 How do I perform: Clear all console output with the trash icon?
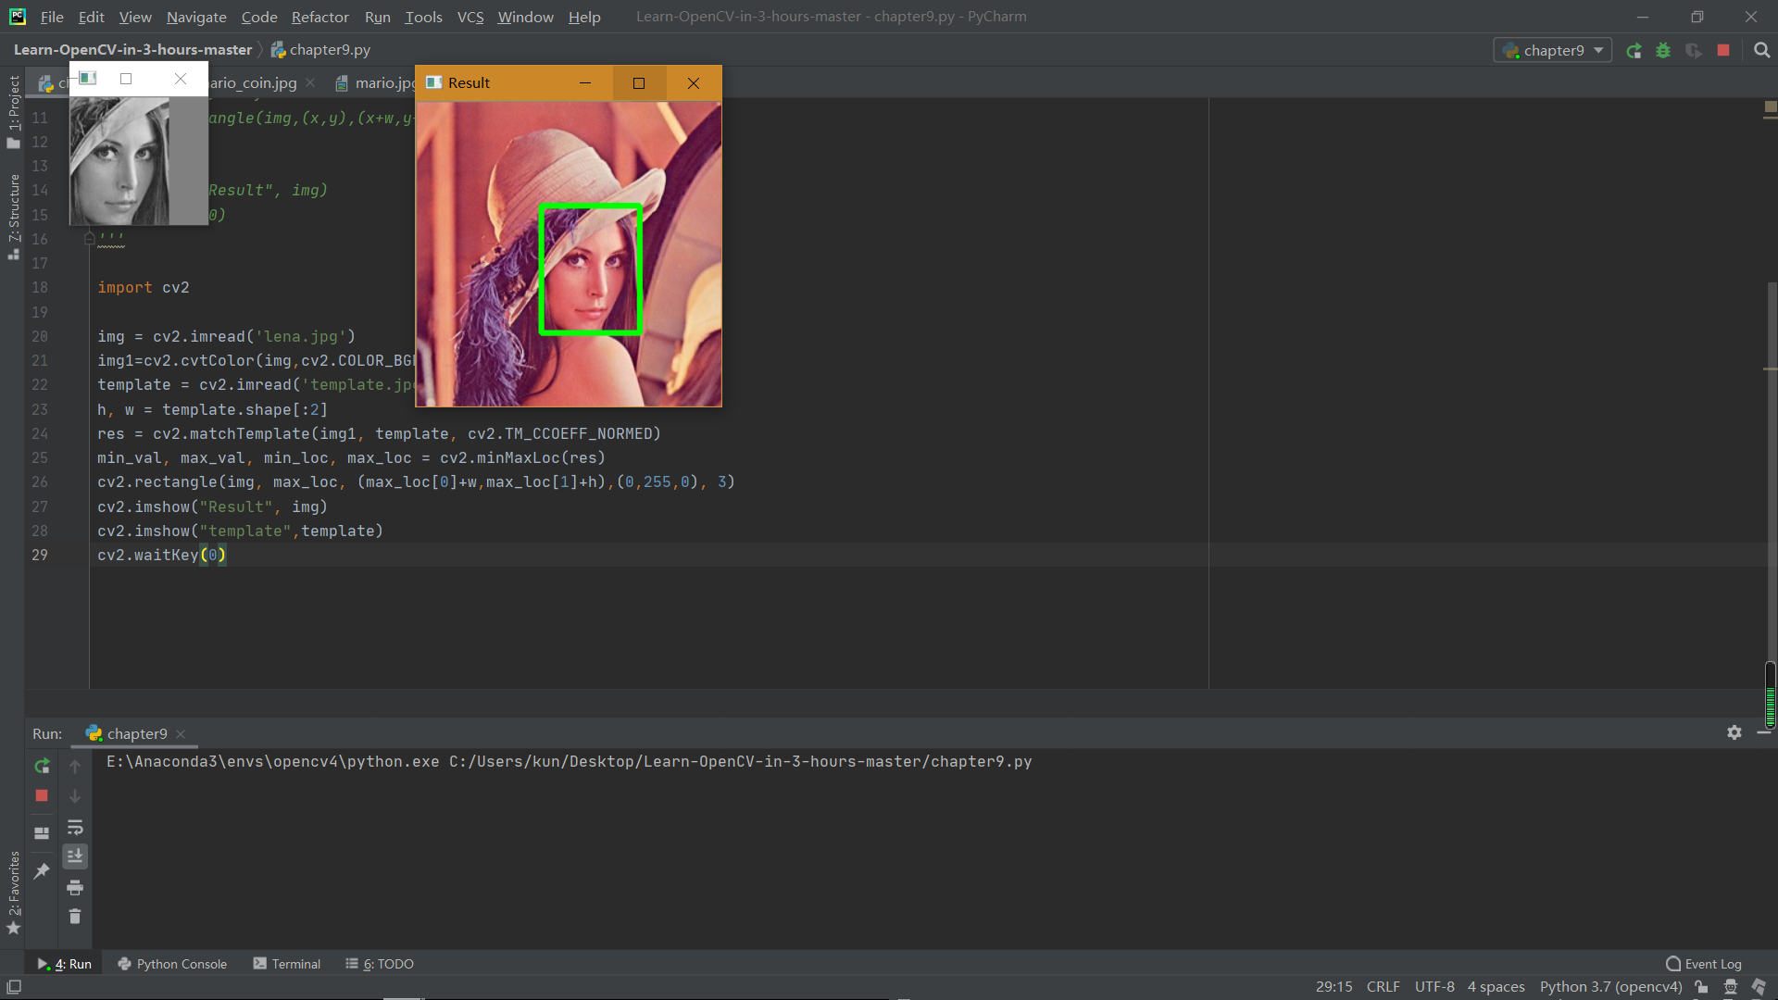(x=75, y=917)
